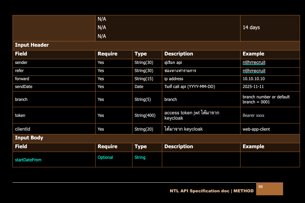
Task: Click the "clientId" field name
Action: (x=23, y=129)
